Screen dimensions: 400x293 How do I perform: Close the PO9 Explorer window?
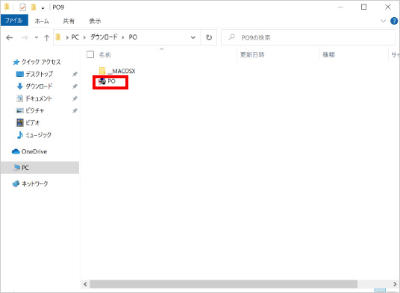coord(388,7)
